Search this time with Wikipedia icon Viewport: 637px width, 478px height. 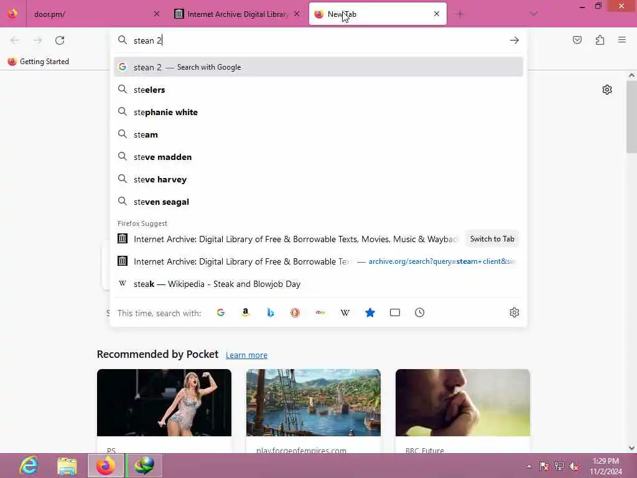[x=345, y=312]
